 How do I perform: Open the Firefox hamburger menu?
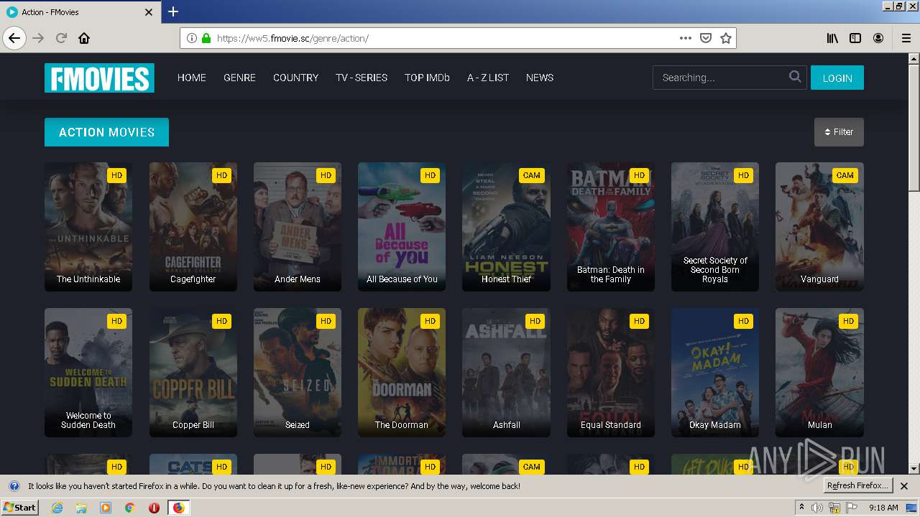pyautogui.click(x=906, y=38)
